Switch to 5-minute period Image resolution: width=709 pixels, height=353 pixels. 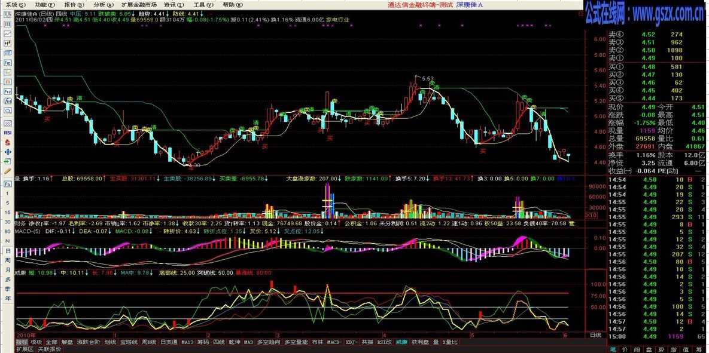tap(8, 202)
